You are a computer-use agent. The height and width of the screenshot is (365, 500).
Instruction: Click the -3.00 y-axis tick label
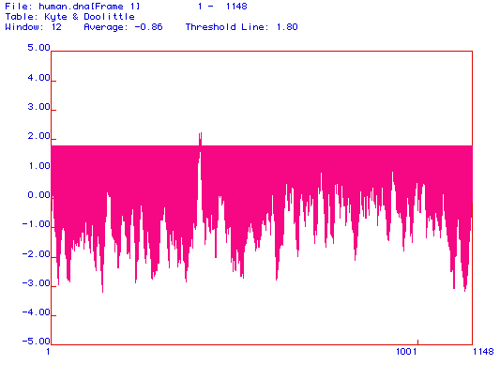point(36,283)
